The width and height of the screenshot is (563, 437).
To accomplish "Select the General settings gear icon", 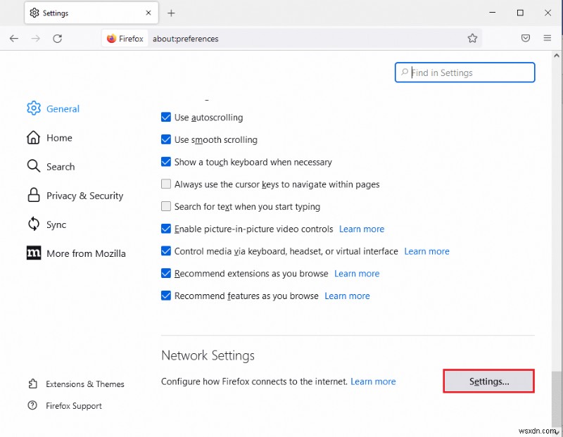I will point(33,108).
